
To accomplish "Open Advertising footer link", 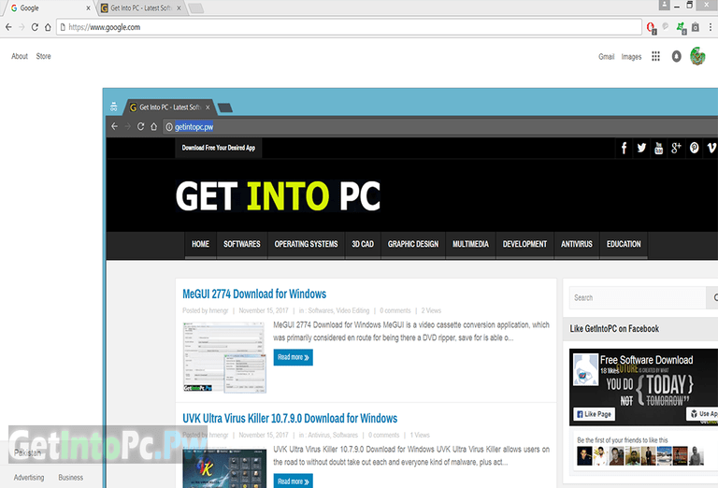I will [x=29, y=478].
